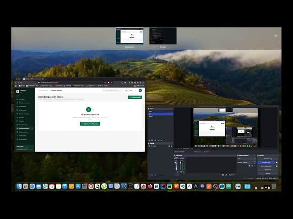Click Stop Recording in OBS Controls
This screenshot has width=293, height=219.
pos(266,162)
